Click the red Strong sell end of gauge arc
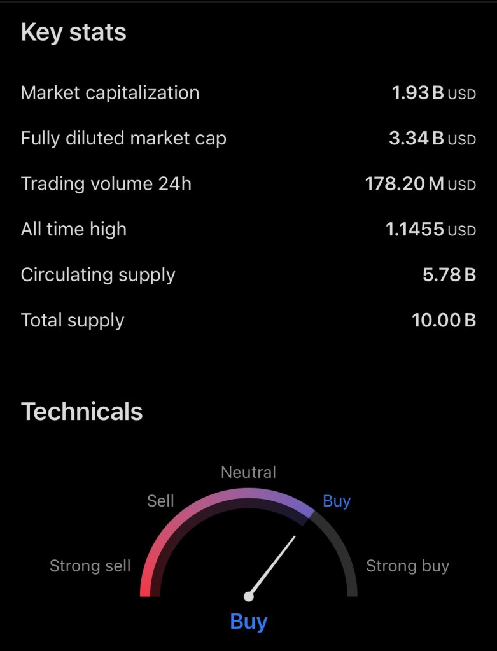The image size is (497, 651). pyautogui.click(x=146, y=582)
